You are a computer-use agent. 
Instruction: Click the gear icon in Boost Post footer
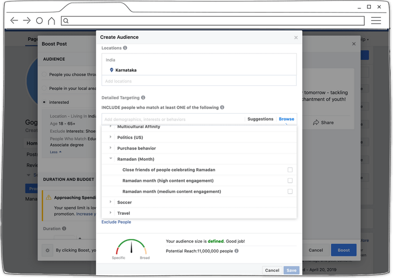click(x=47, y=250)
